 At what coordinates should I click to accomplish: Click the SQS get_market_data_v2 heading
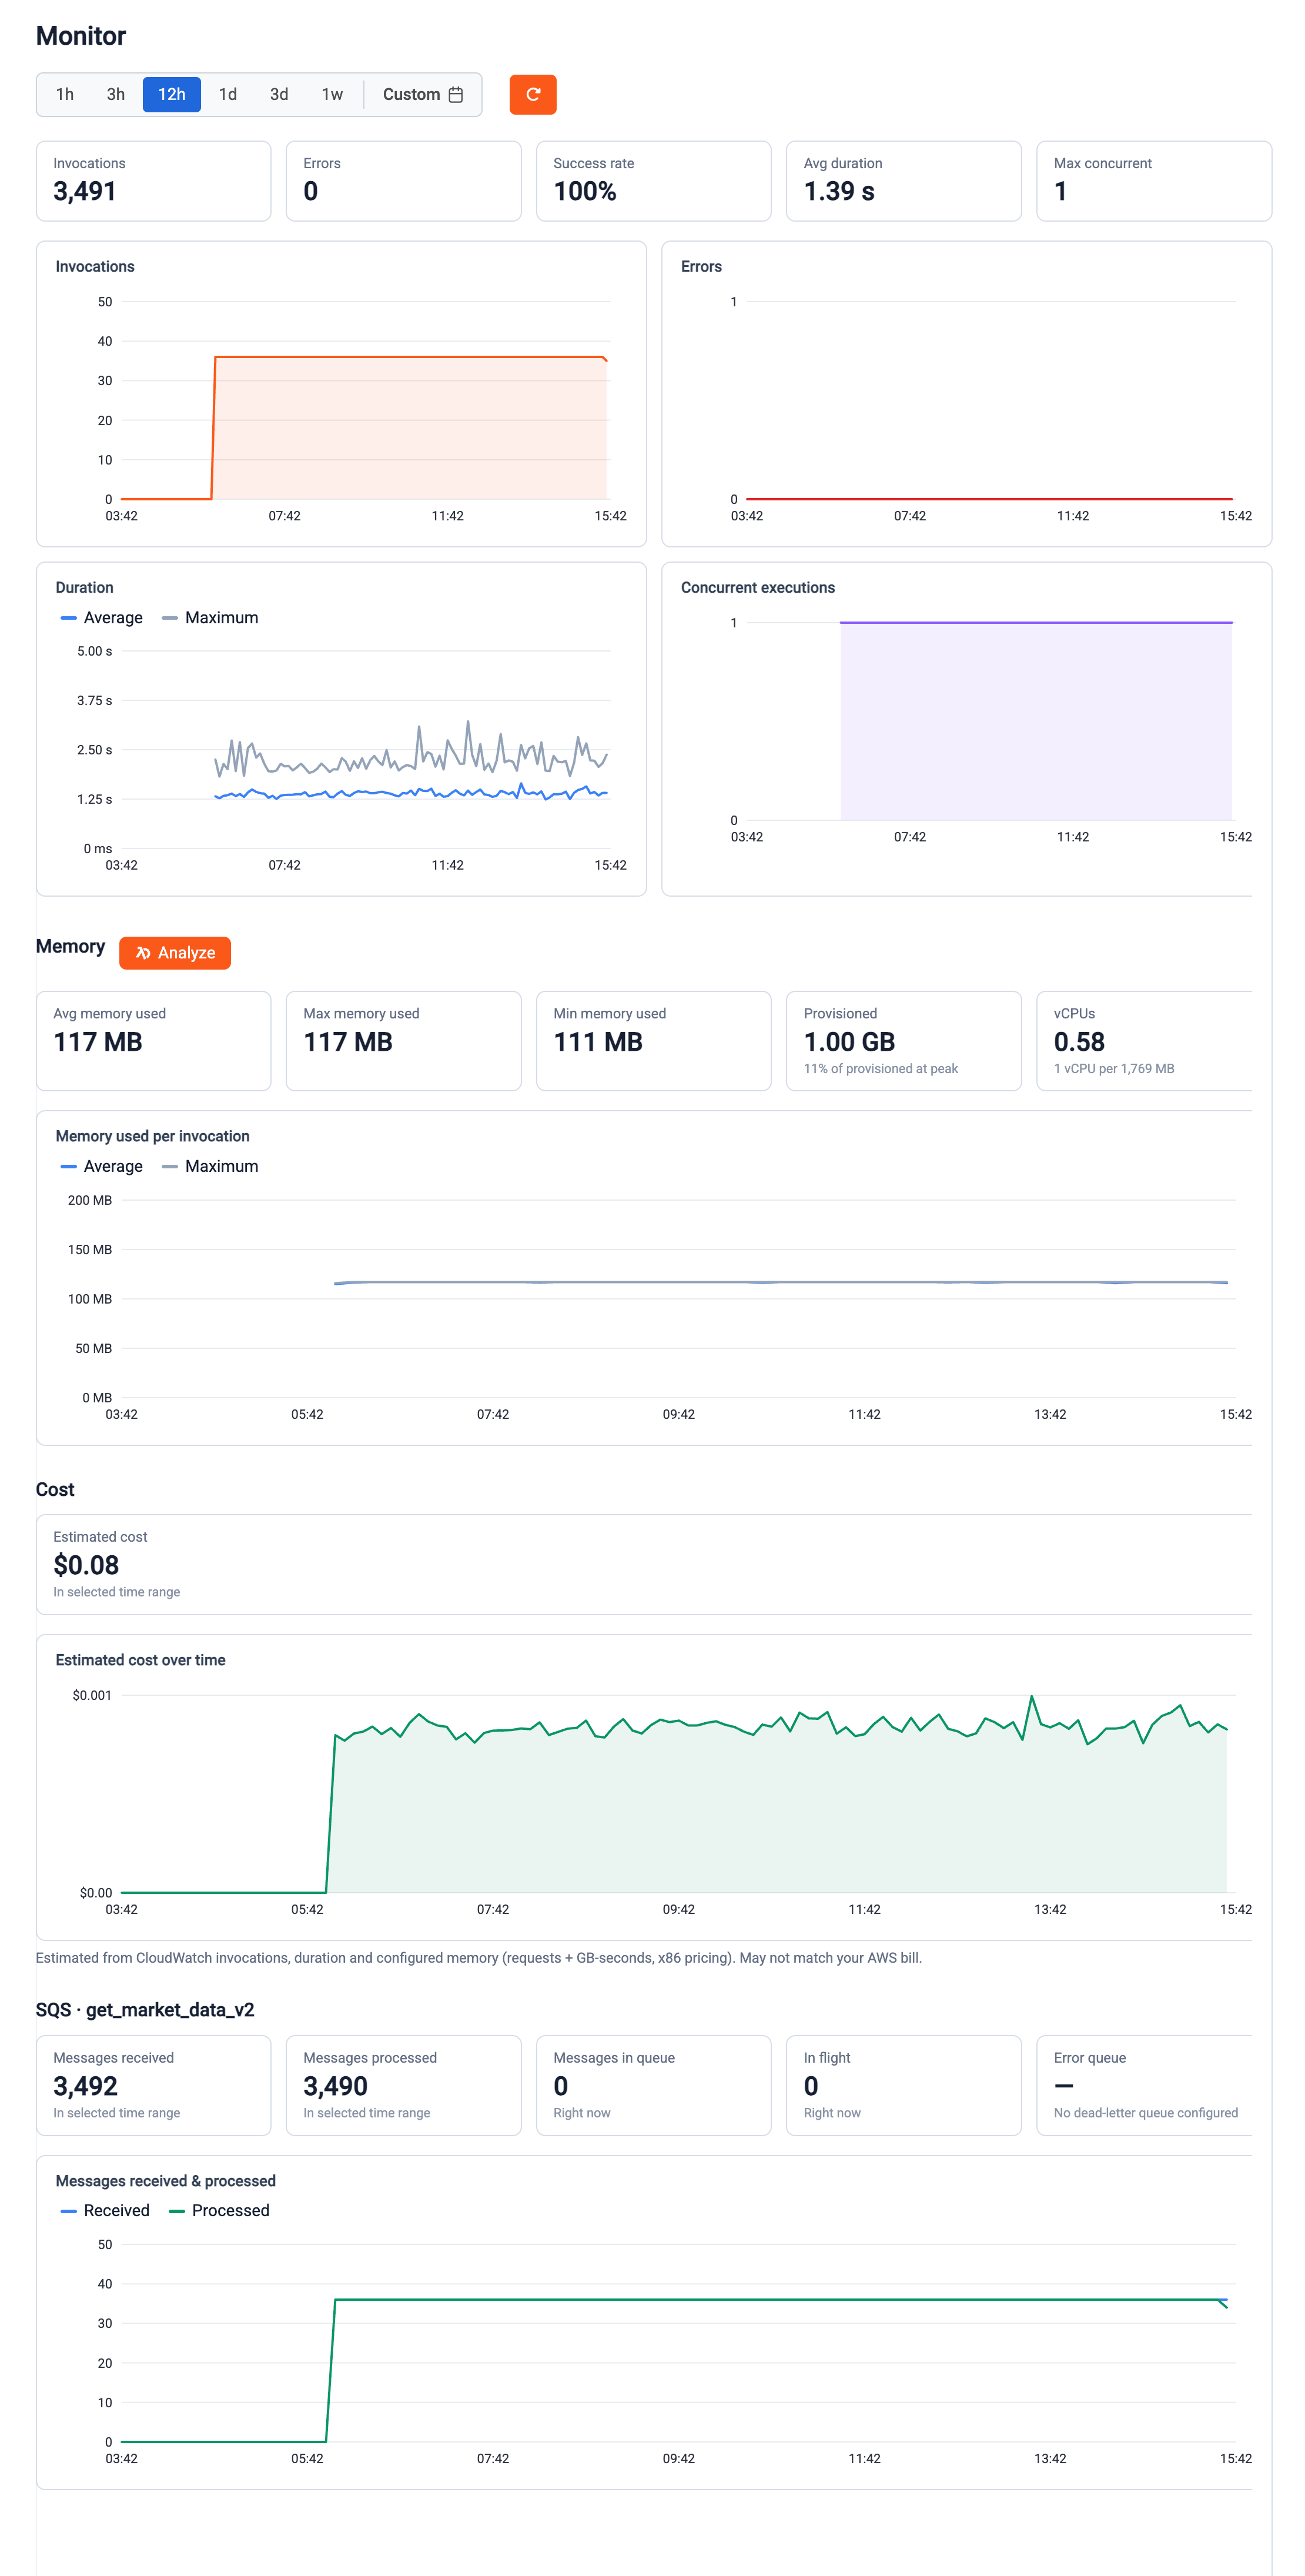click(145, 2009)
